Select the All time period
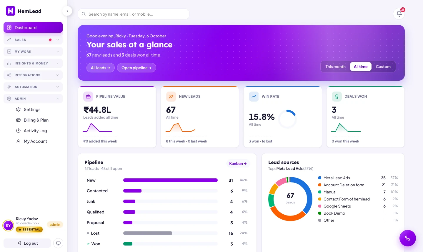This screenshot has width=423, height=252. pyautogui.click(x=361, y=67)
